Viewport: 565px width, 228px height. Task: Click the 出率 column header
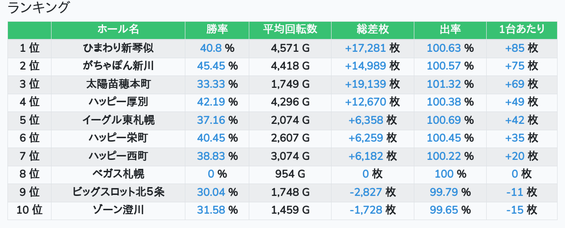click(x=450, y=30)
